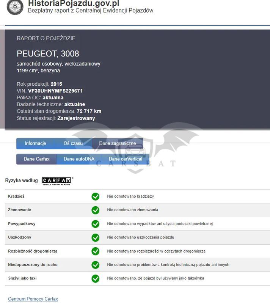This screenshot has width=270, height=303.
Task: Click the odometer value 72 717 km
Action: click(89, 111)
